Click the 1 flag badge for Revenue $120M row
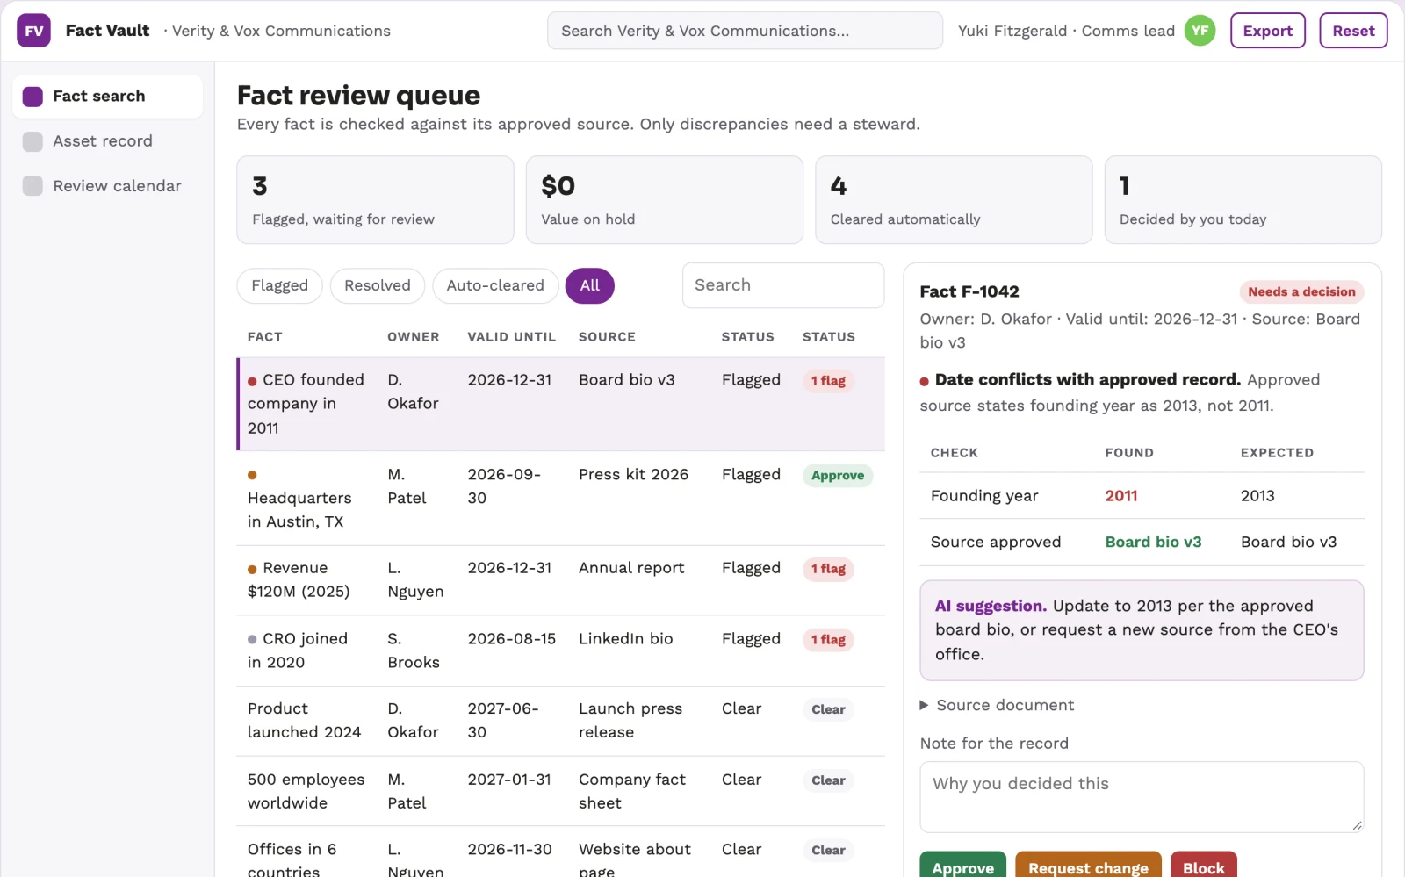The width and height of the screenshot is (1405, 877). click(828, 569)
